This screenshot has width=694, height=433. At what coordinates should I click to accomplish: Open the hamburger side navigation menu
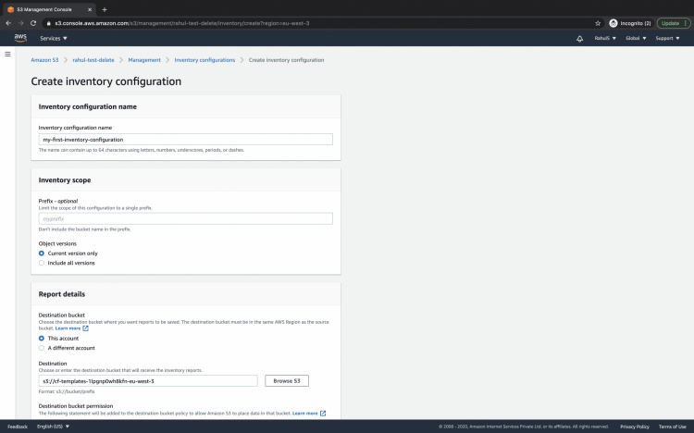click(8, 55)
